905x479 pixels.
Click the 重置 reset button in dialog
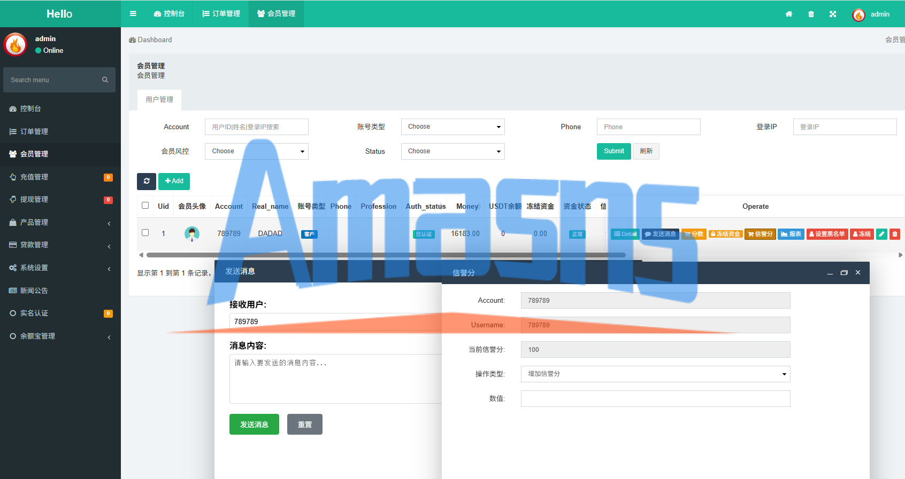(x=305, y=425)
